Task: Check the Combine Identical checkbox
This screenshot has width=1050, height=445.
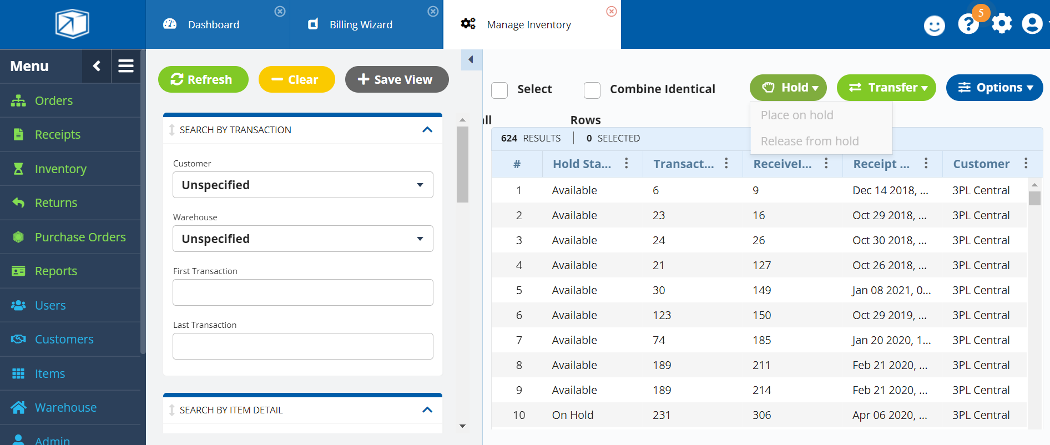Action: tap(592, 90)
